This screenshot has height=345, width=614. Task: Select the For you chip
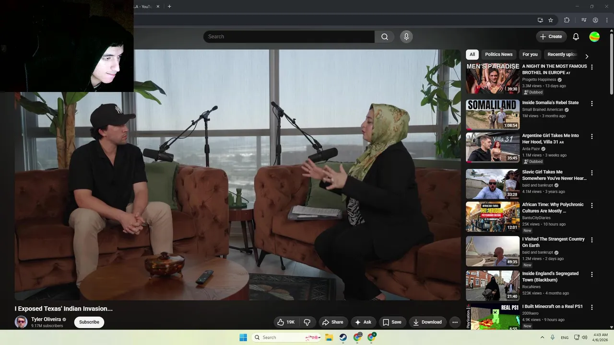click(x=530, y=54)
